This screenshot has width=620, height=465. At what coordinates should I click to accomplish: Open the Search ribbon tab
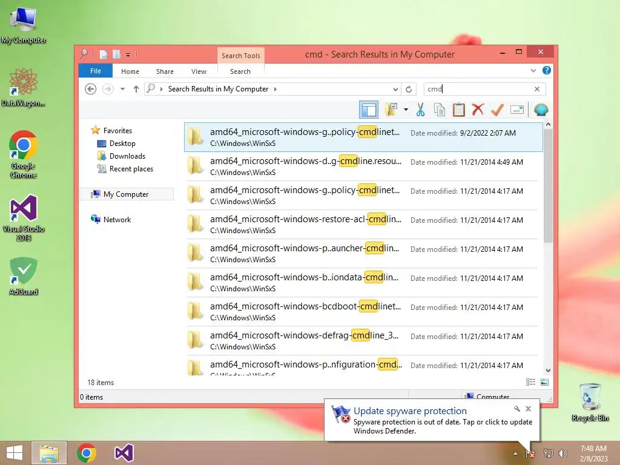[240, 71]
